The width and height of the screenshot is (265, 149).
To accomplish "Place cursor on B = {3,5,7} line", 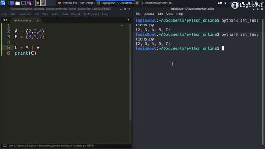I will [29, 37].
